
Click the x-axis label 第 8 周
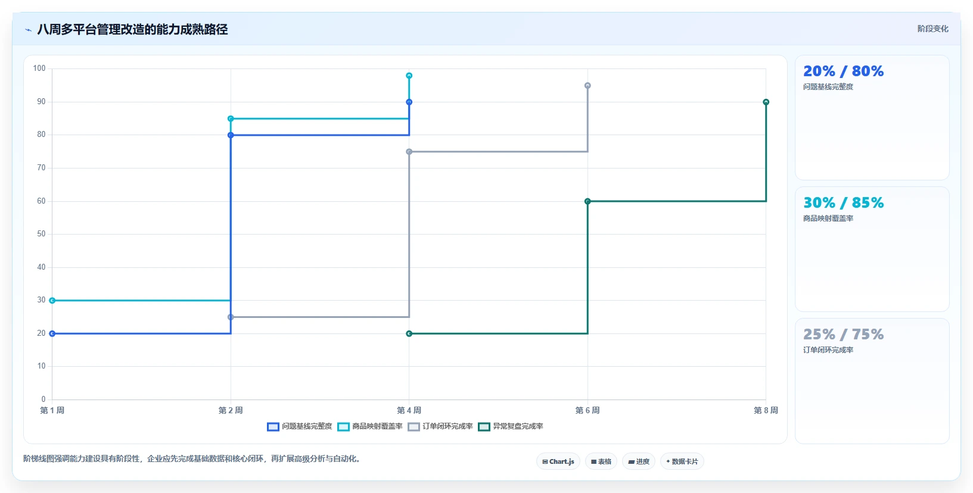click(766, 410)
